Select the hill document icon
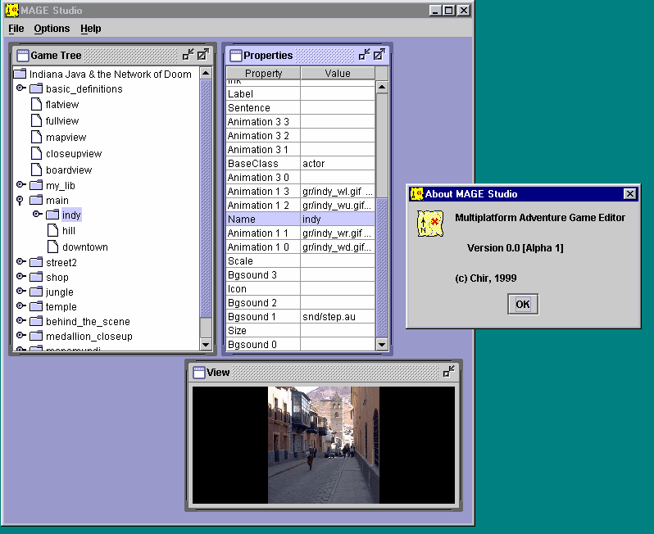Screen dimensions: 654x534 point(53,230)
